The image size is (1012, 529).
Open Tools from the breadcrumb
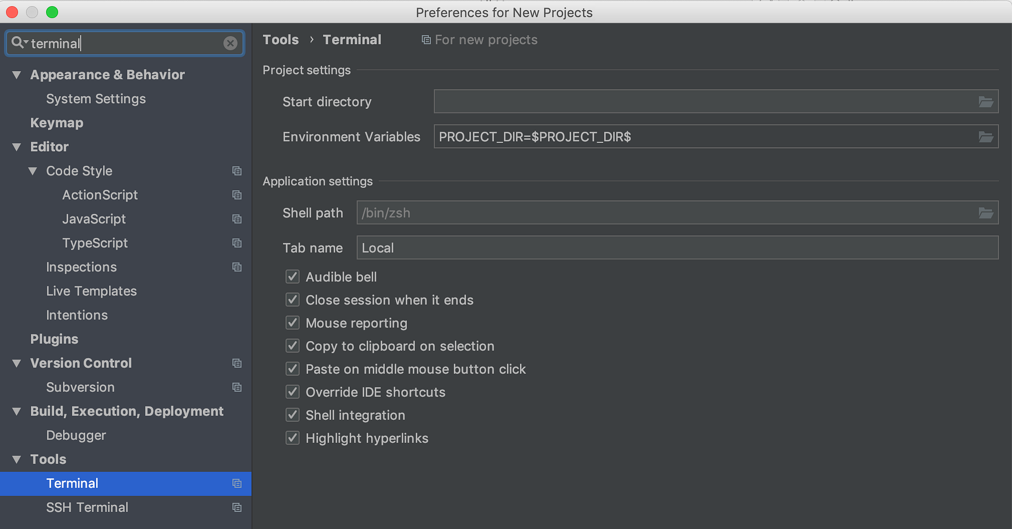point(281,39)
